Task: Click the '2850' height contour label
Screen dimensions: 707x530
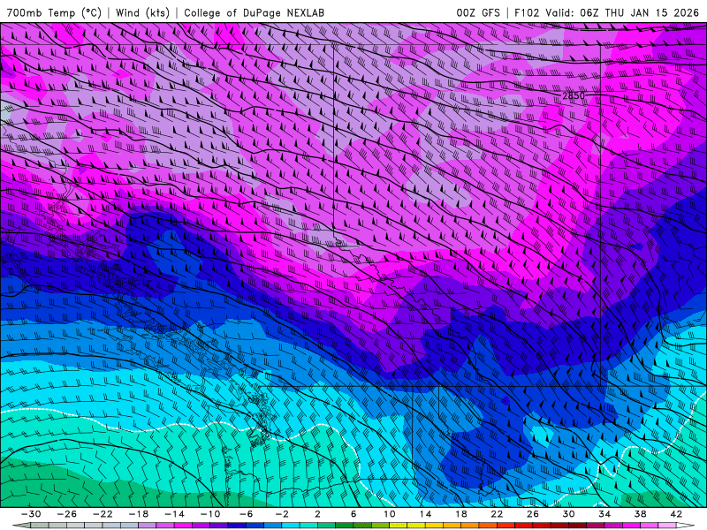Action: click(x=573, y=95)
